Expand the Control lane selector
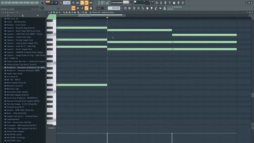 click(52, 128)
